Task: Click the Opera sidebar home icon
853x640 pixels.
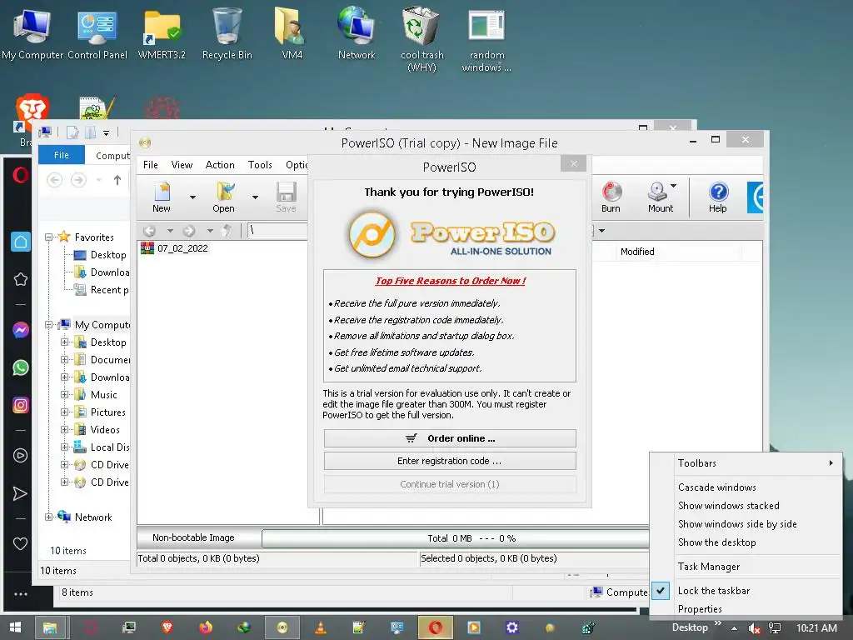Action: click(x=20, y=242)
